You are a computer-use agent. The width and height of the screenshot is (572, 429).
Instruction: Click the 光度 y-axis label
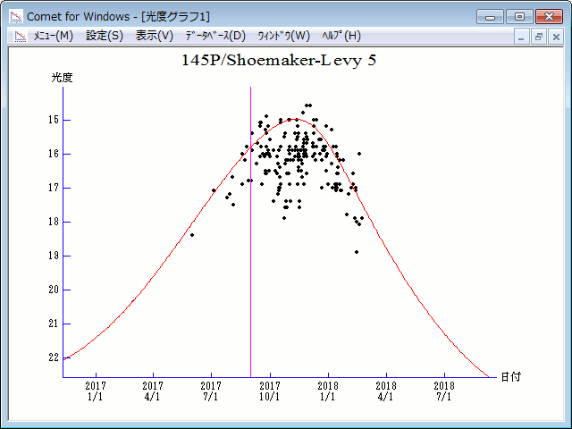click(x=62, y=78)
